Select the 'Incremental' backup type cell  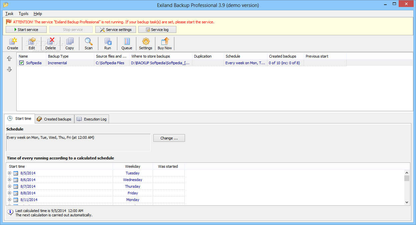(70, 63)
